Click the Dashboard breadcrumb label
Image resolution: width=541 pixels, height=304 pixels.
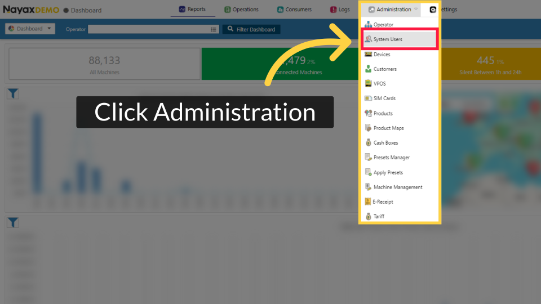tap(86, 10)
